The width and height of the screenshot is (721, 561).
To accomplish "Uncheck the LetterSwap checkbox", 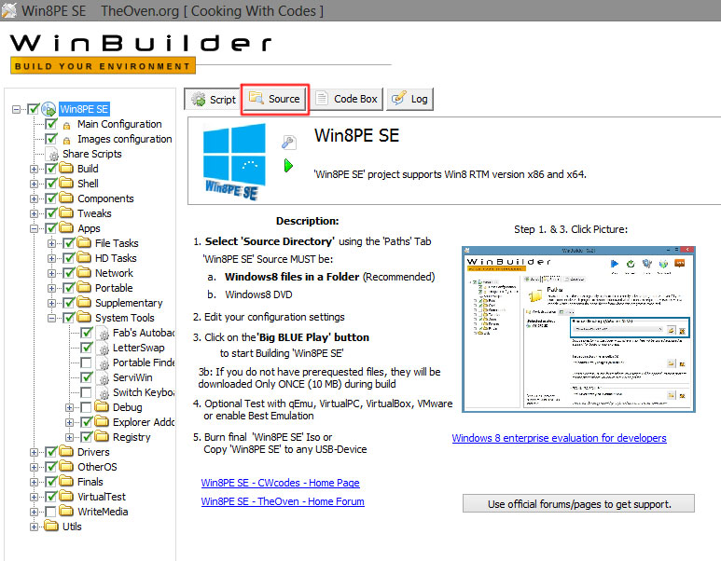I will point(86,348).
